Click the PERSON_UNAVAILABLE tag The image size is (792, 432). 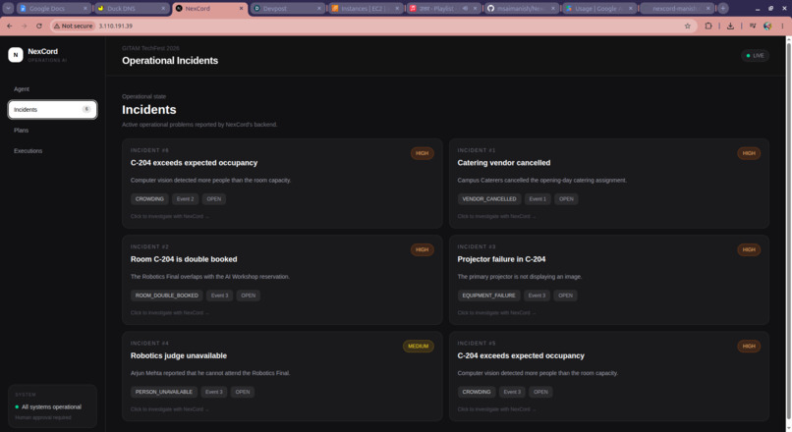[164, 392]
